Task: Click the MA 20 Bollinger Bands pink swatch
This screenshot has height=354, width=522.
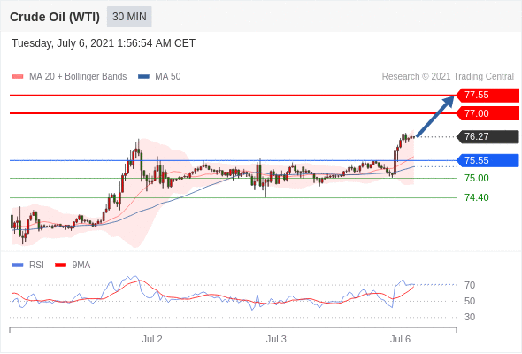Action: click(18, 77)
